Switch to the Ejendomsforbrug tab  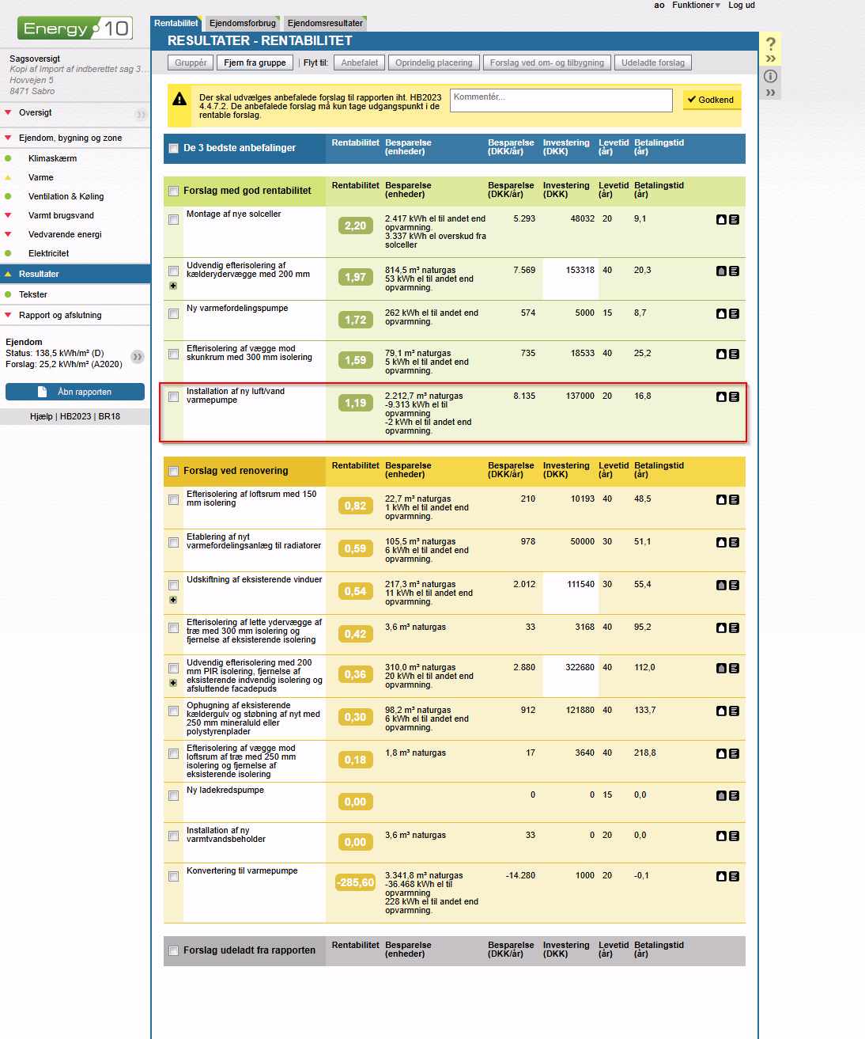pos(243,23)
